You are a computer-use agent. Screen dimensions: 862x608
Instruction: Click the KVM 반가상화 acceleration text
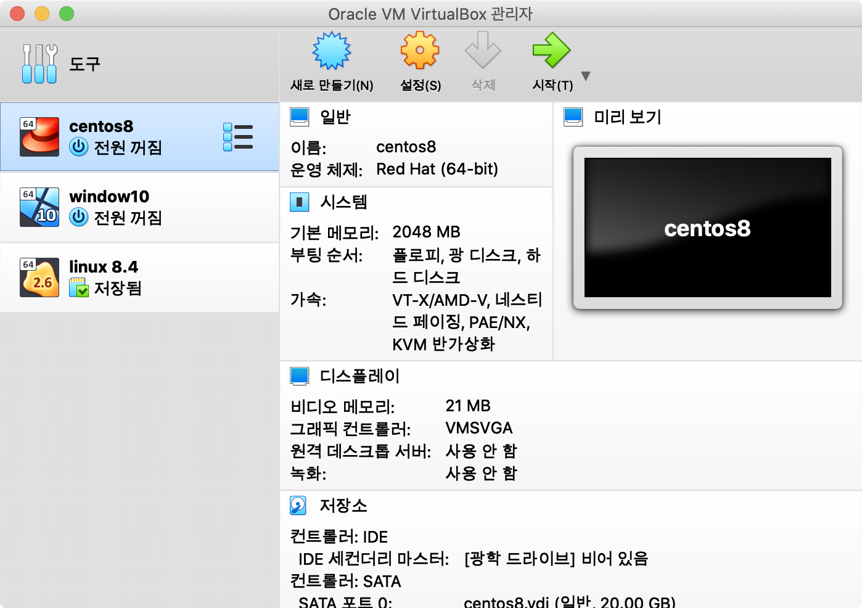pyautogui.click(x=444, y=344)
